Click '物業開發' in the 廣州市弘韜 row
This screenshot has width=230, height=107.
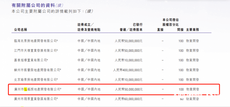point(192,89)
